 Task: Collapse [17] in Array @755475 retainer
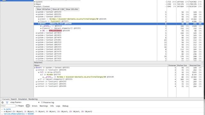coord(39,73)
